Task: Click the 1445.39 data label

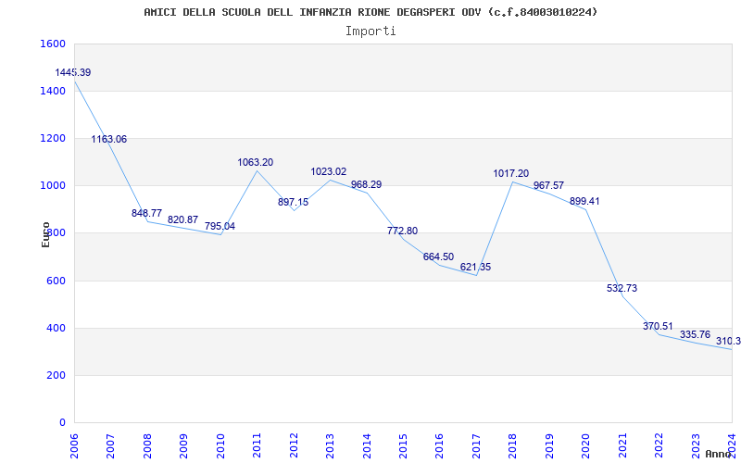Action: pyautogui.click(x=73, y=73)
